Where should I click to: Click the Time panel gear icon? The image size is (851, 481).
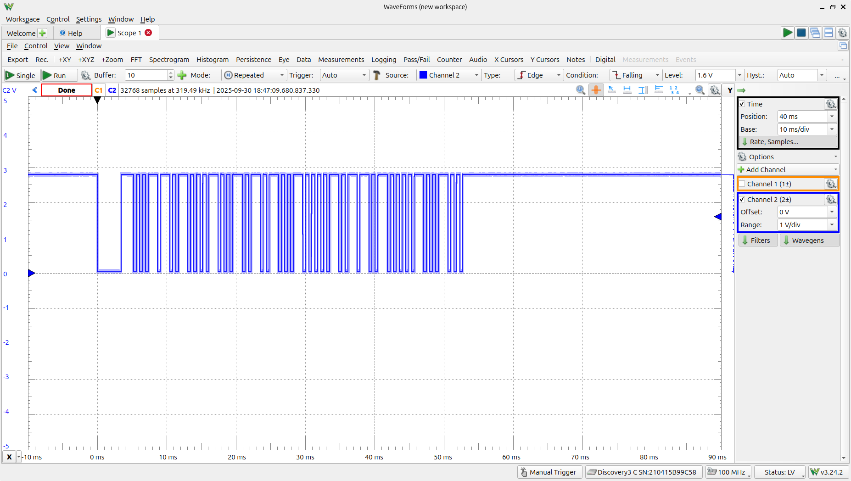pyautogui.click(x=831, y=104)
